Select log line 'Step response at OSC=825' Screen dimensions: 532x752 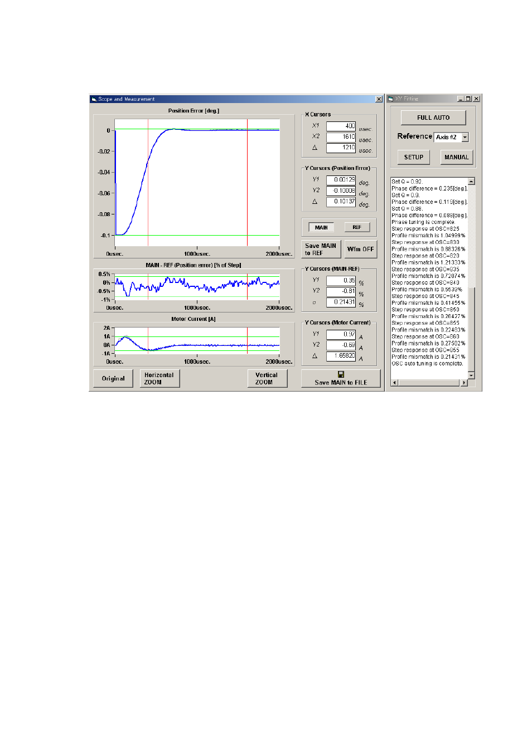[x=425, y=229]
